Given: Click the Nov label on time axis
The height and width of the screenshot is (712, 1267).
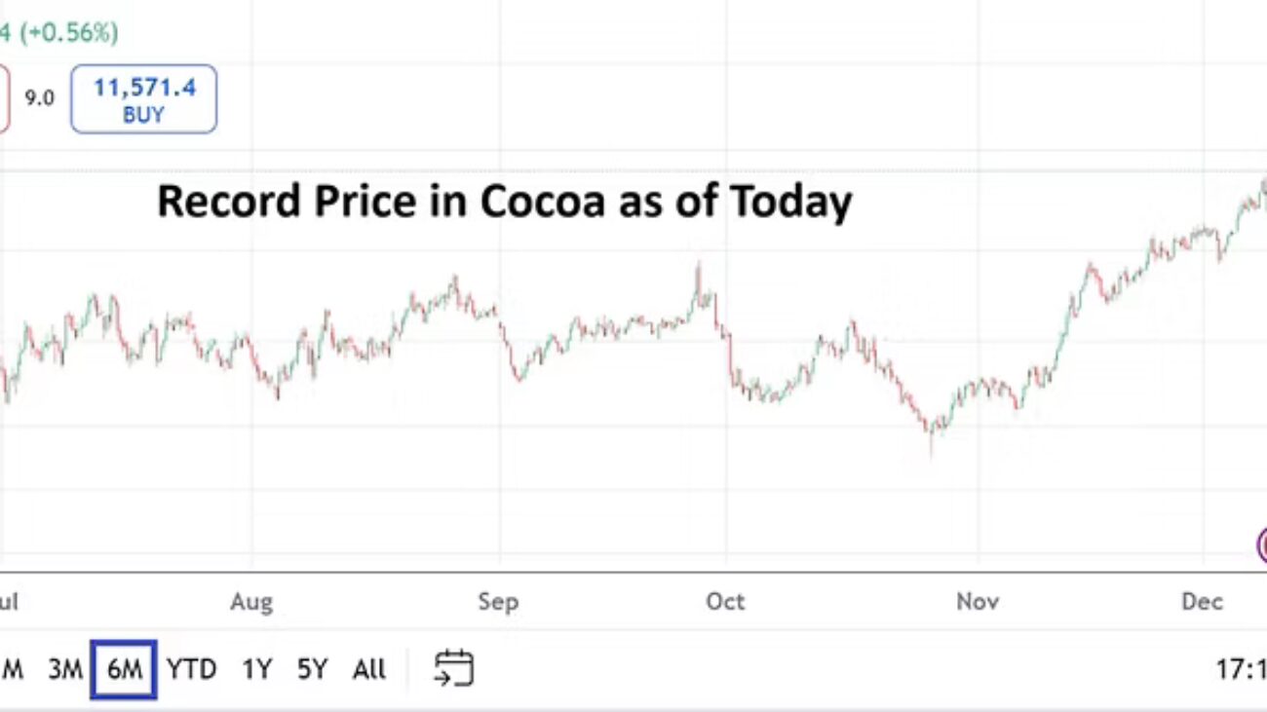Looking at the screenshot, I should click(x=978, y=602).
